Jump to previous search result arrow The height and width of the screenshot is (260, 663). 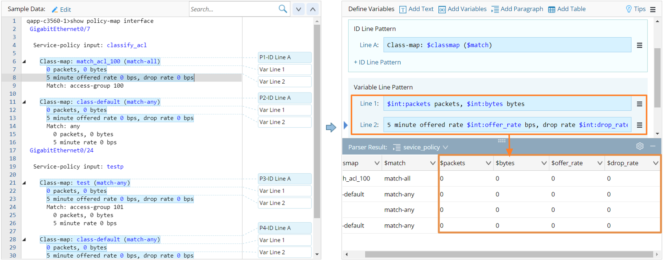pos(313,9)
